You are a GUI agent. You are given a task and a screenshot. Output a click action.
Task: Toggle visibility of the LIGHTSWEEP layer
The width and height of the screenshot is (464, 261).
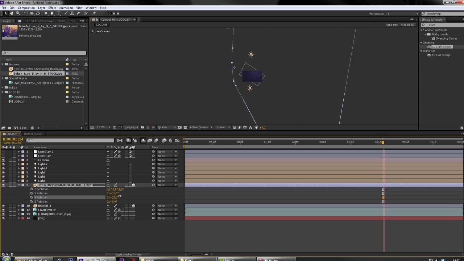pos(3,210)
